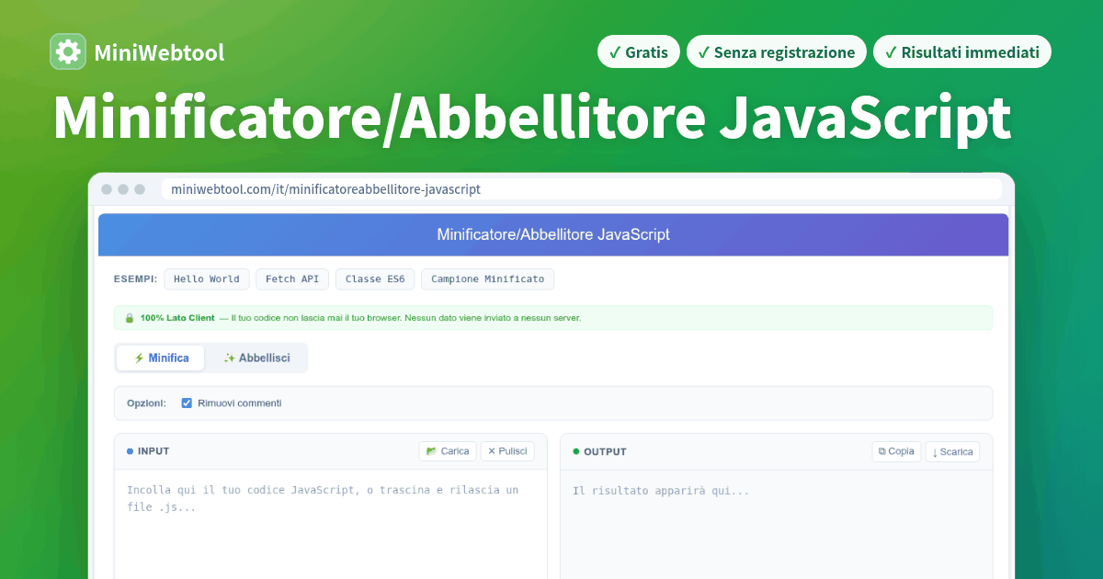Click the ESEMPI label

coord(135,279)
